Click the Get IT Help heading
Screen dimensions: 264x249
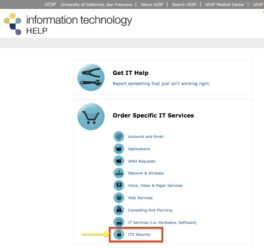tap(131, 73)
